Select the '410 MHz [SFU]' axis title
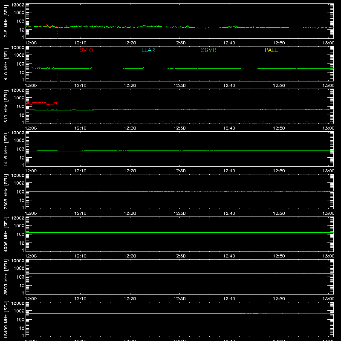The width and height of the screenshot is (341, 341). coord(6,64)
